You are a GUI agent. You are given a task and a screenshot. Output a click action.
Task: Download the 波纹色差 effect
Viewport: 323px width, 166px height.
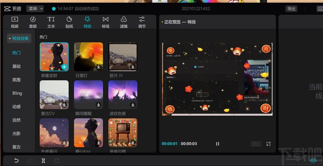click(133, 105)
